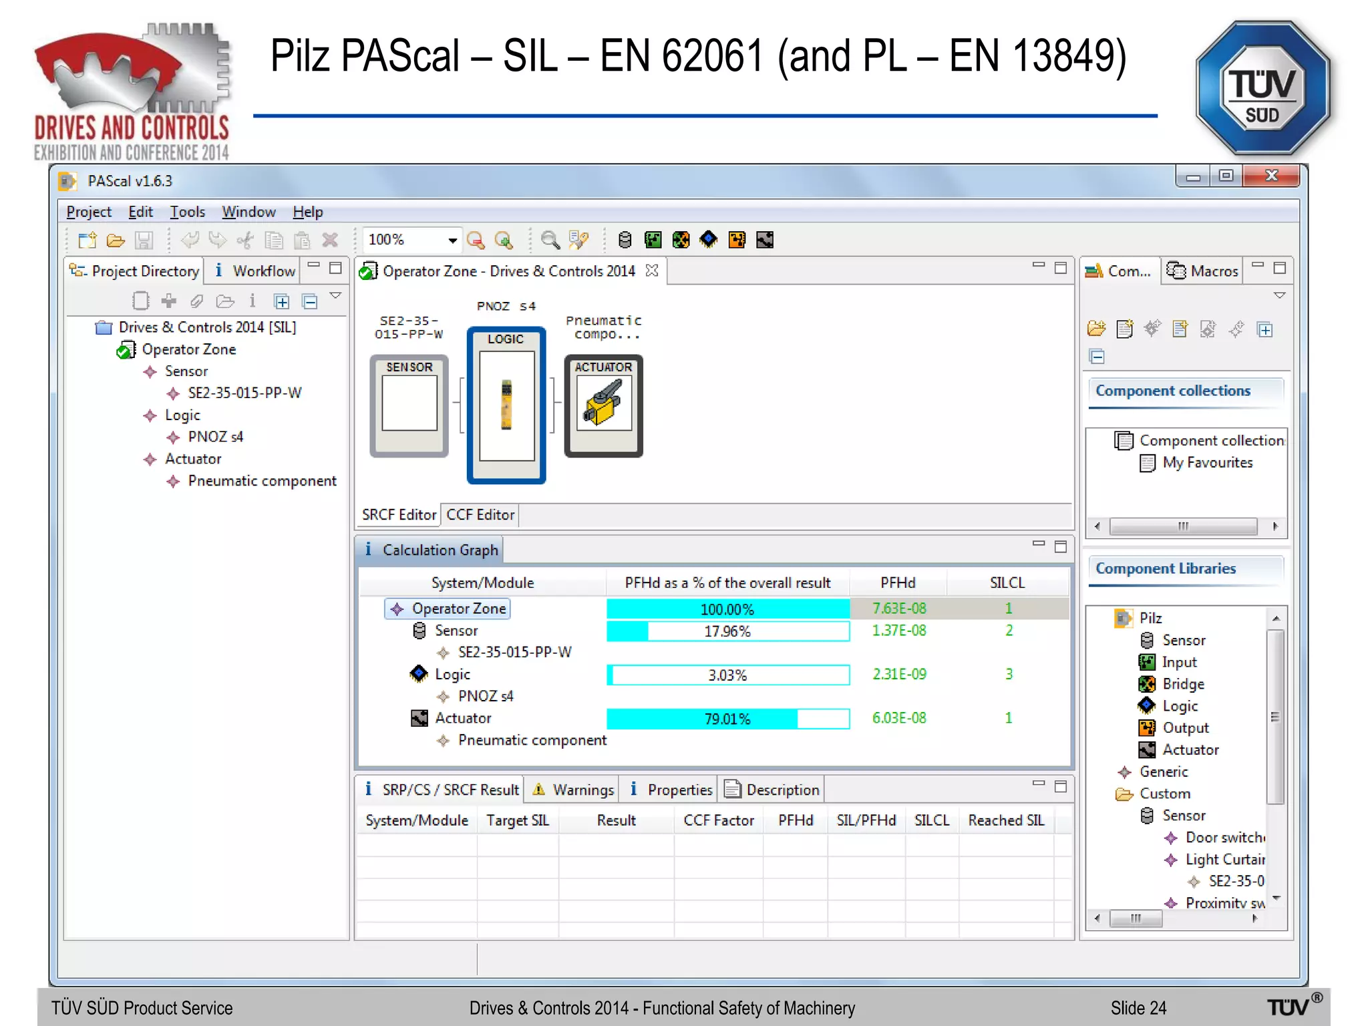Image resolution: width=1368 pixels, height=1026 pixels.
Task: Switch to the Workflow tab
Action: pos(254,271)
